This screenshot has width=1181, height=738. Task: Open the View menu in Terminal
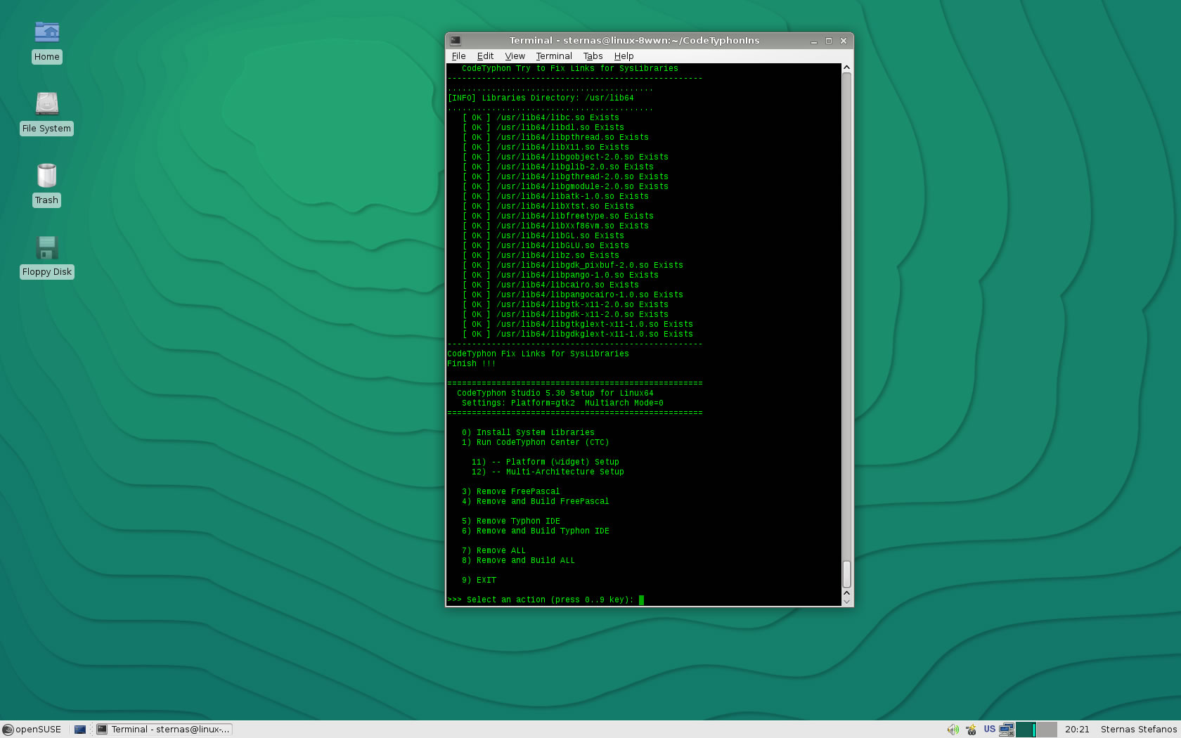click(x=515, y=56)
